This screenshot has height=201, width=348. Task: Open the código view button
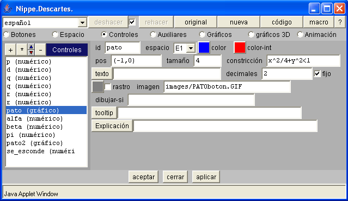(282, 22)
